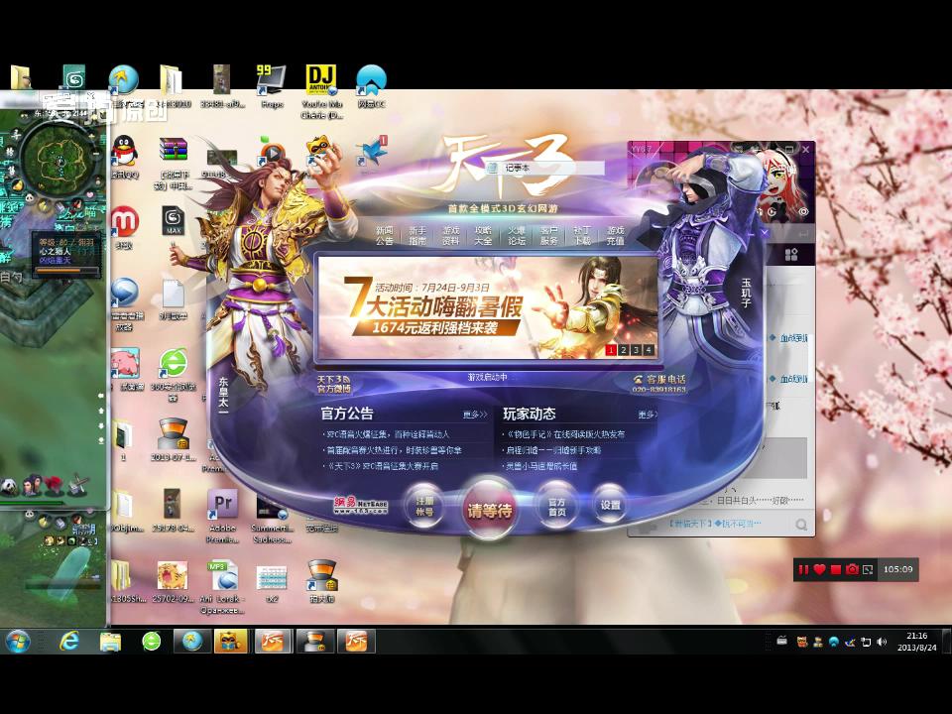Open 更多 under 玩家动态
Screen dimensions: 952x714
pyautogui.click(x=648, y=415)
